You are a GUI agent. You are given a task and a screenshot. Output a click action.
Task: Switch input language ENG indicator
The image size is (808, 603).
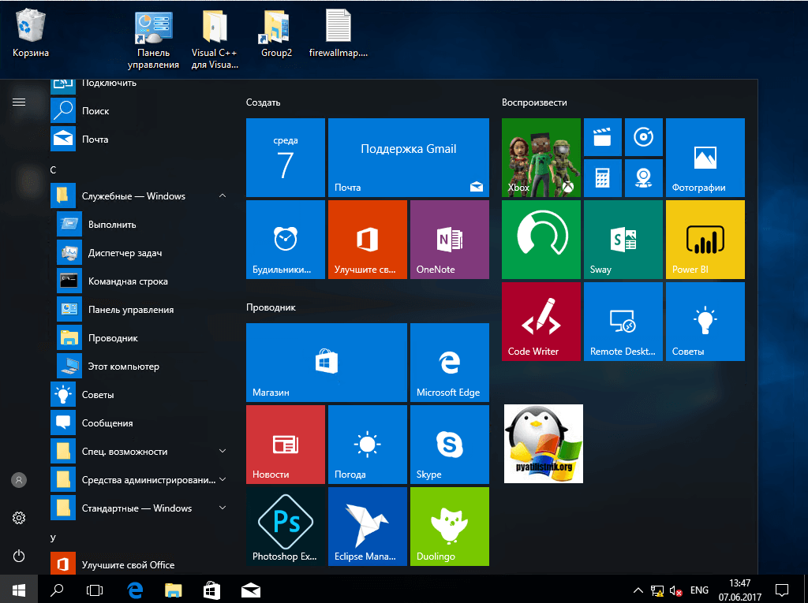pyautogui.click(x=699, y=590)
